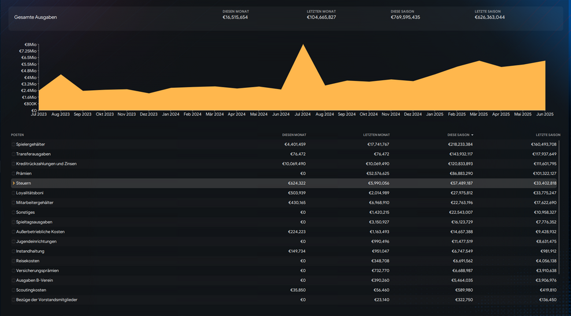The height and width of the screenshot is (316, 571).
Task: Click the yellow arrow icon beside Steuern
Action: 13,183
